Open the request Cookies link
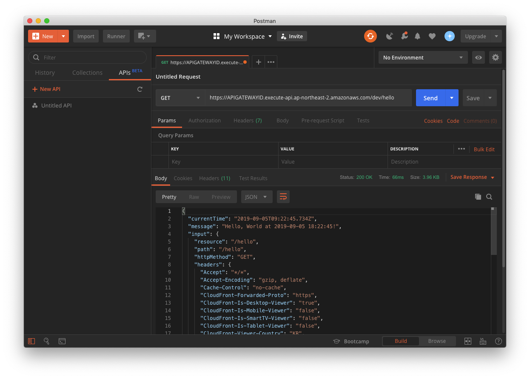 [x=433, y=121]
